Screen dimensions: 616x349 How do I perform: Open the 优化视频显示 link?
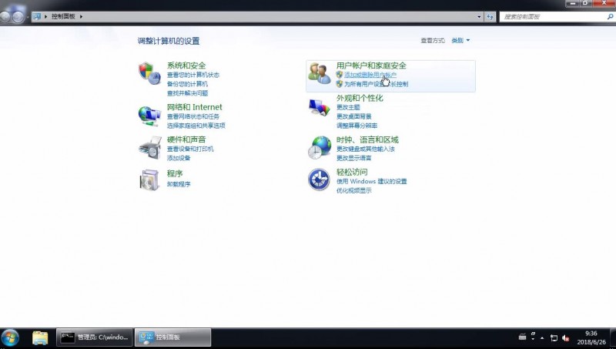[354, 190]
